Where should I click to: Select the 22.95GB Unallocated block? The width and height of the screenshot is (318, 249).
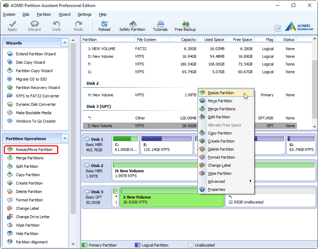tap(270, 197)
